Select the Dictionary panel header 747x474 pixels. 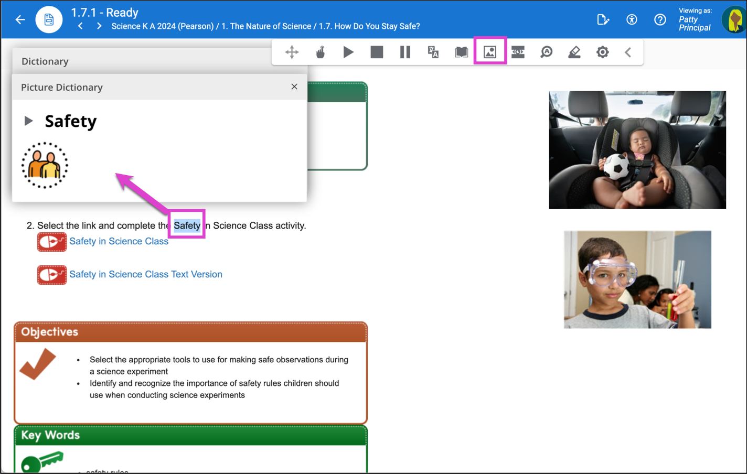[x=142, y=61]
